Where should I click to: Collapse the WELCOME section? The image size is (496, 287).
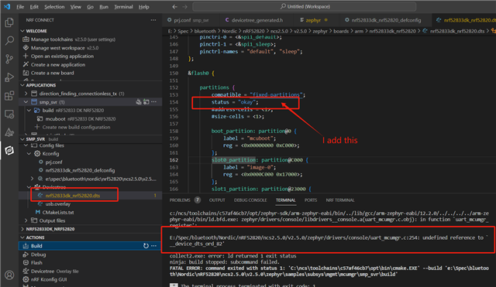click(x=22, y=31)
